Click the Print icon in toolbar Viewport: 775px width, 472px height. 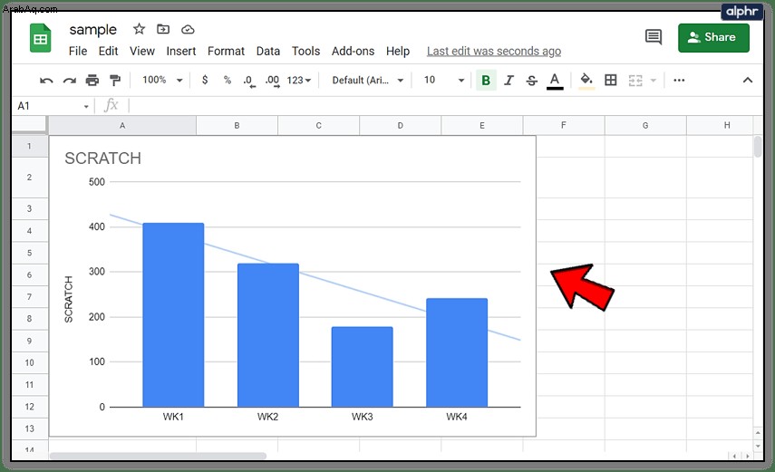pyautogui.click(x=92, y=80)
